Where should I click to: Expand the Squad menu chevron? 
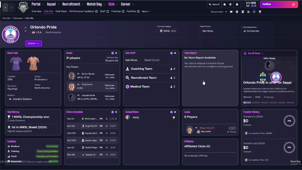pos(58,4)
